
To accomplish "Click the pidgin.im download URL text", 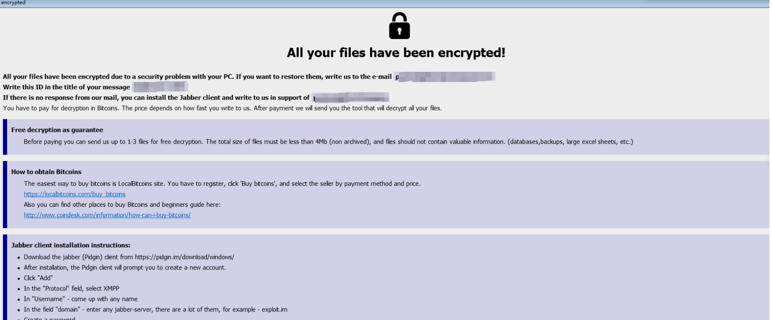I will (x=184, y=257).
